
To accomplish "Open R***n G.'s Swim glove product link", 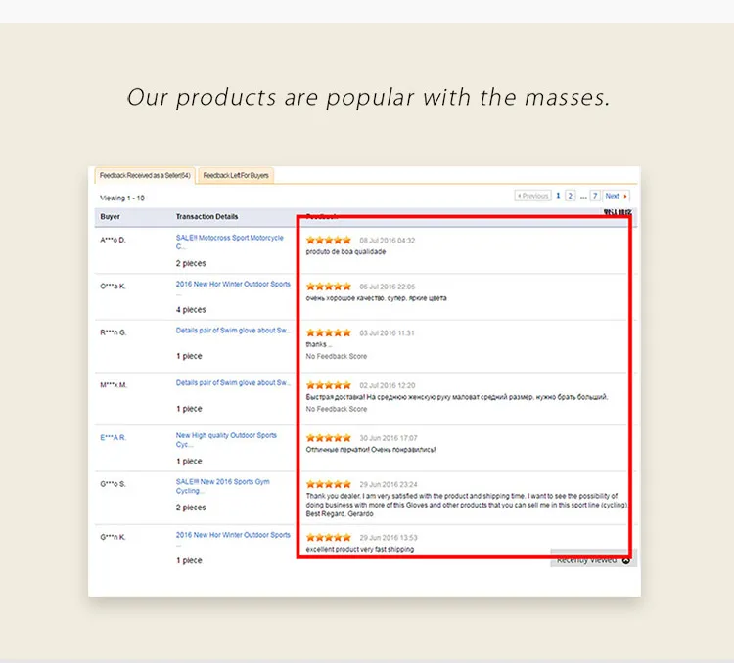I will (x=233, y=331).
